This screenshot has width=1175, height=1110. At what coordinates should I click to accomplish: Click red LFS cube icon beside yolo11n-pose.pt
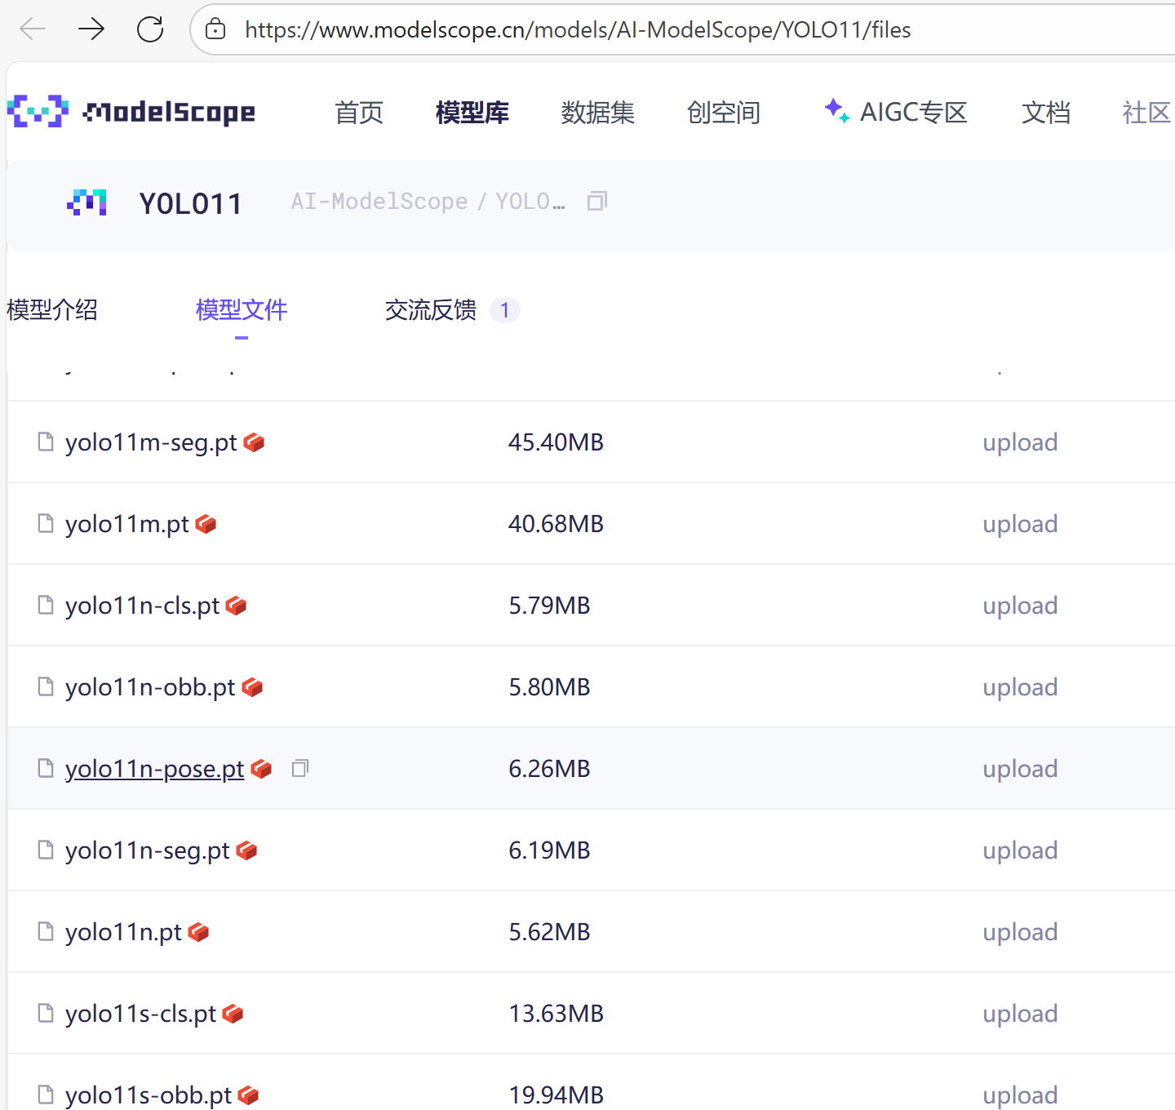tap(261, 769)
